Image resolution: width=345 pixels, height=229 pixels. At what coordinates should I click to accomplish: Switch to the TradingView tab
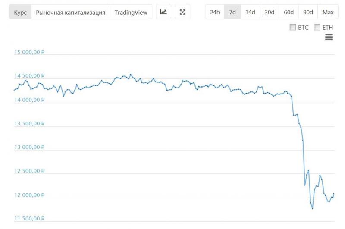(131, 12)
